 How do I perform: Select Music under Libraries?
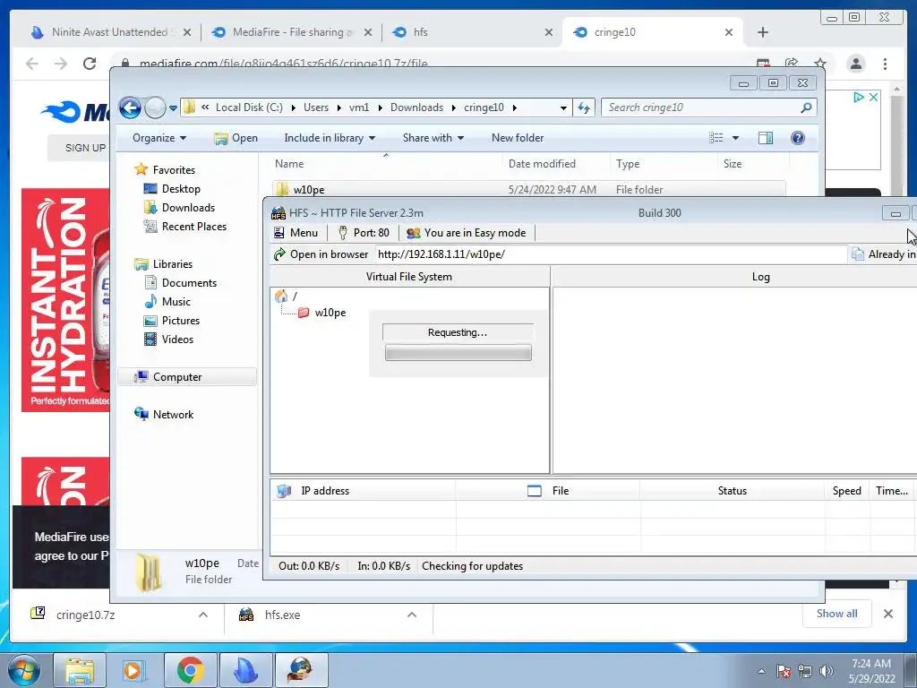coord(168,302)
